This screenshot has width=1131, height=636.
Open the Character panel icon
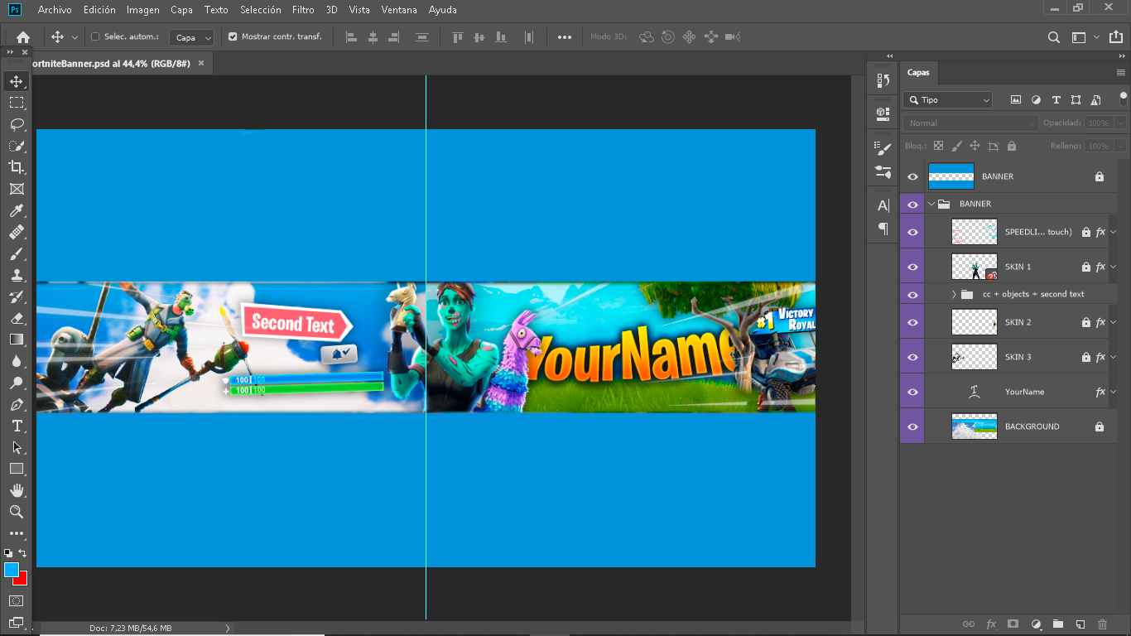883,205
